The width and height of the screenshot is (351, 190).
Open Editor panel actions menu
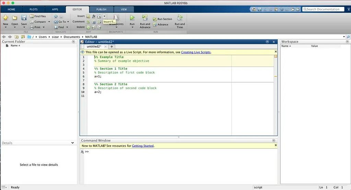point(267,42)
